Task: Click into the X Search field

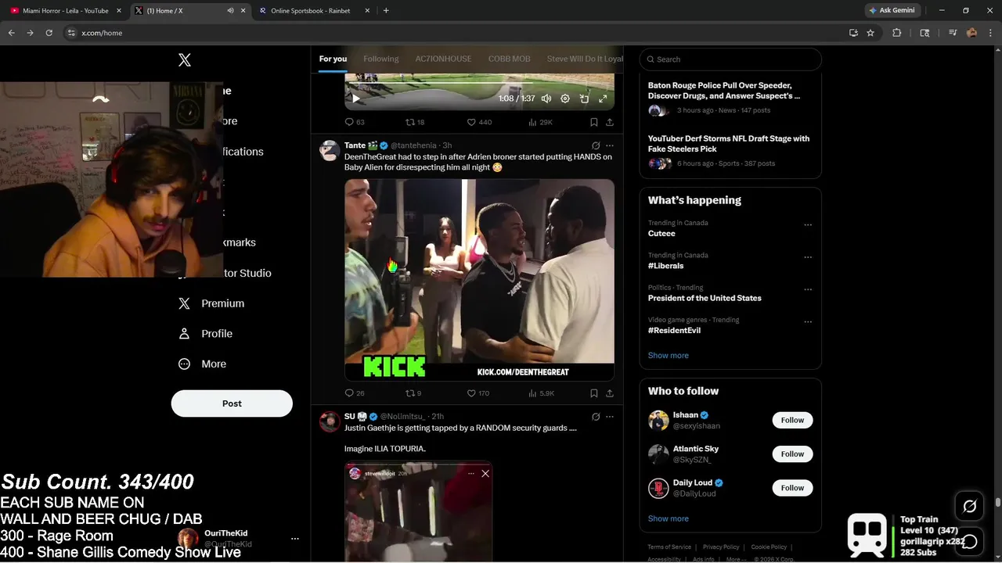Action: 730,59
